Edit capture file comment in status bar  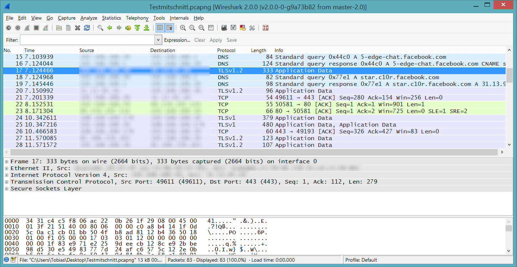(x=14, y=260)
